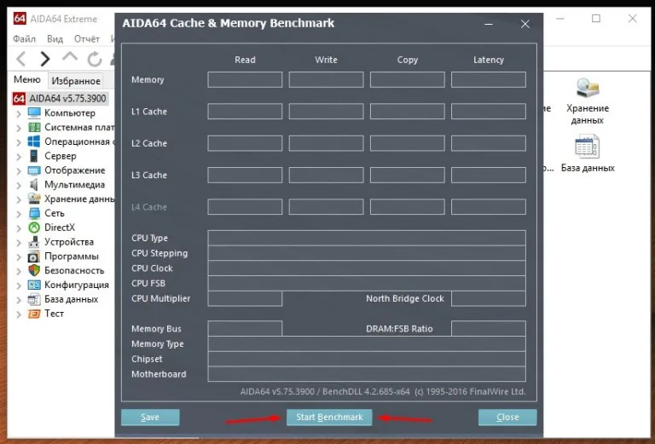The width and height of the screenshot is (655, 444).
Task: Click the Хранение данных tree icon
Action: point(34,199)
